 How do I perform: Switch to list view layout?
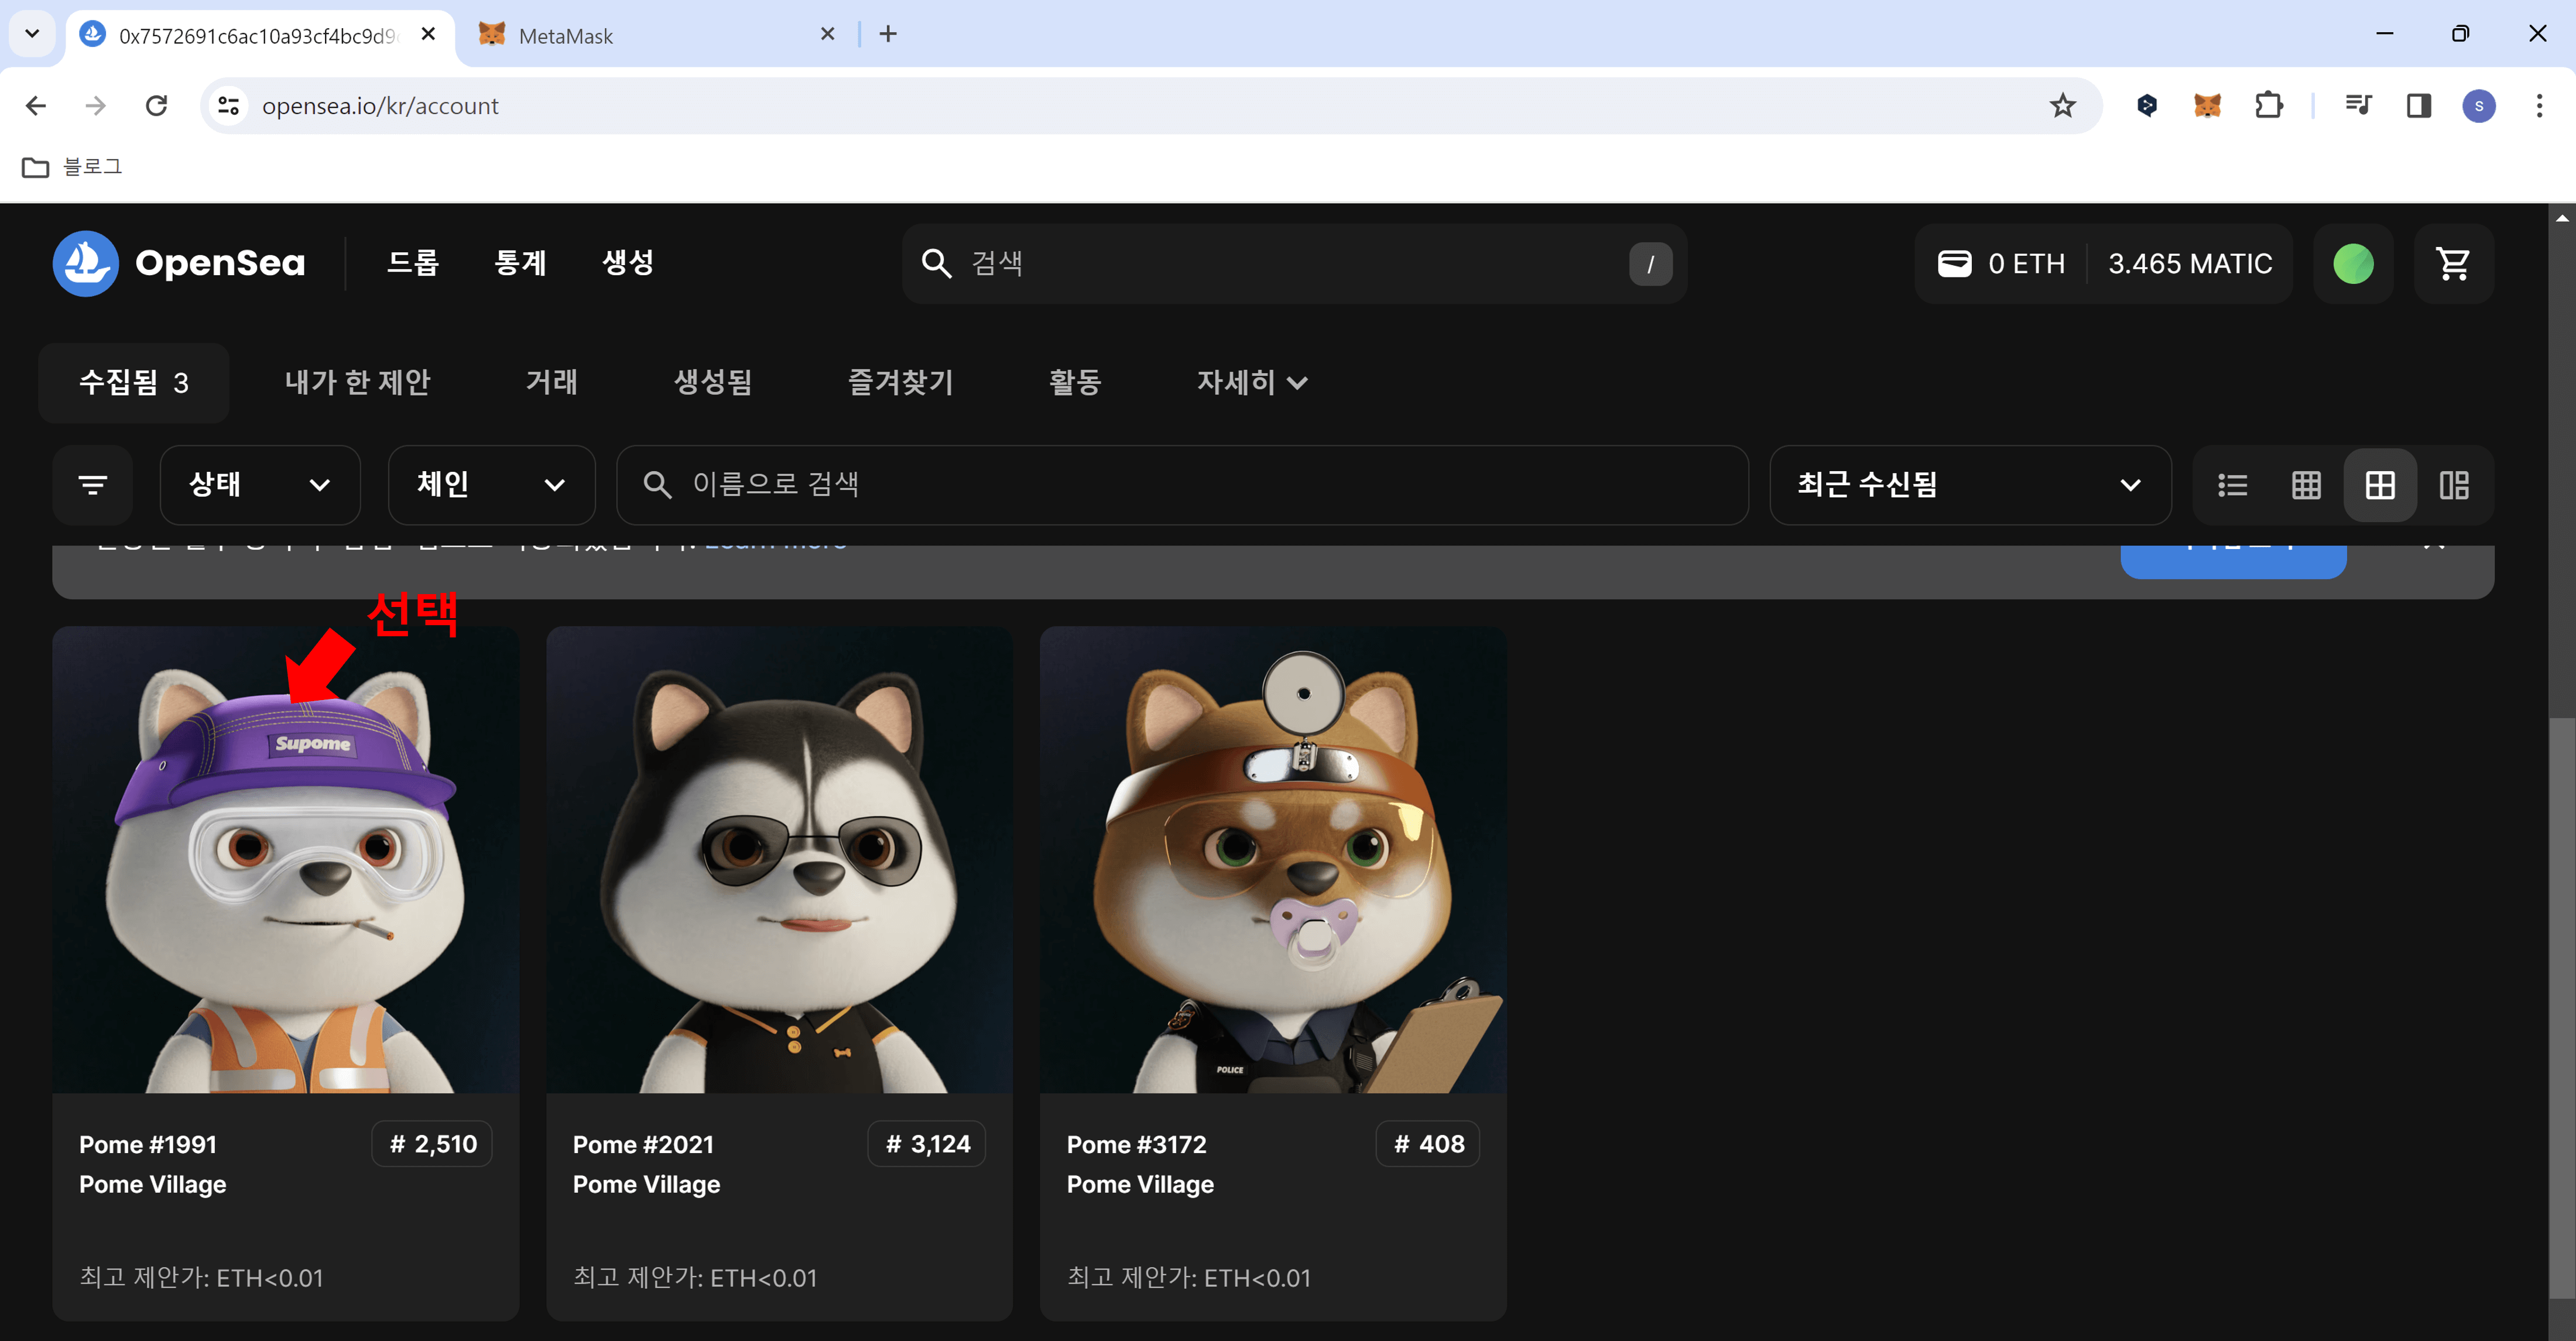coord(2232,485)
